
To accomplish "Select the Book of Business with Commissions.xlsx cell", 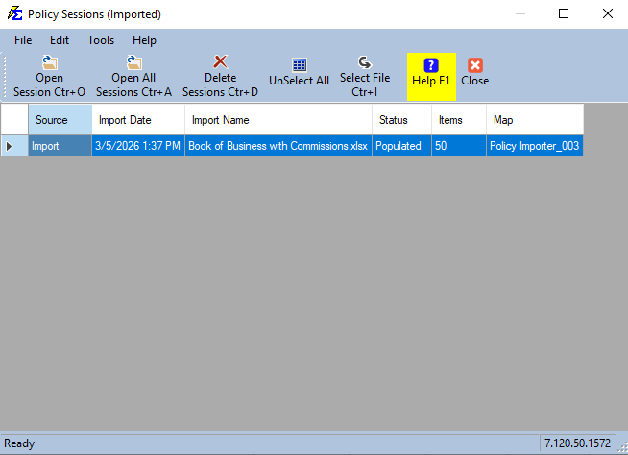I will [x=278, y=146].
